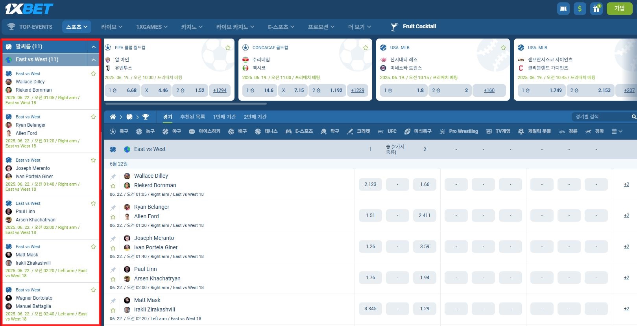Open the E-스포츠 top nav dropdown
Image resolution: width=637 pixels, height=326 pixels.
point(281,27)
